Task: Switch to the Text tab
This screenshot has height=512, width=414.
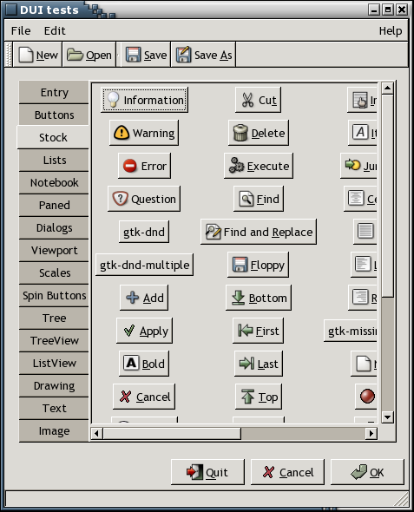Action: pos(54,408)
